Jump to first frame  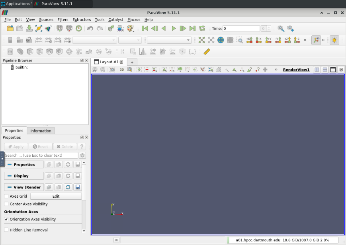pos(145,29)
